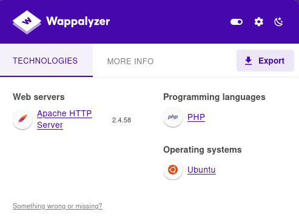
Task: Switch to dark mode with moon icon
Action: (x=278, y=22)
